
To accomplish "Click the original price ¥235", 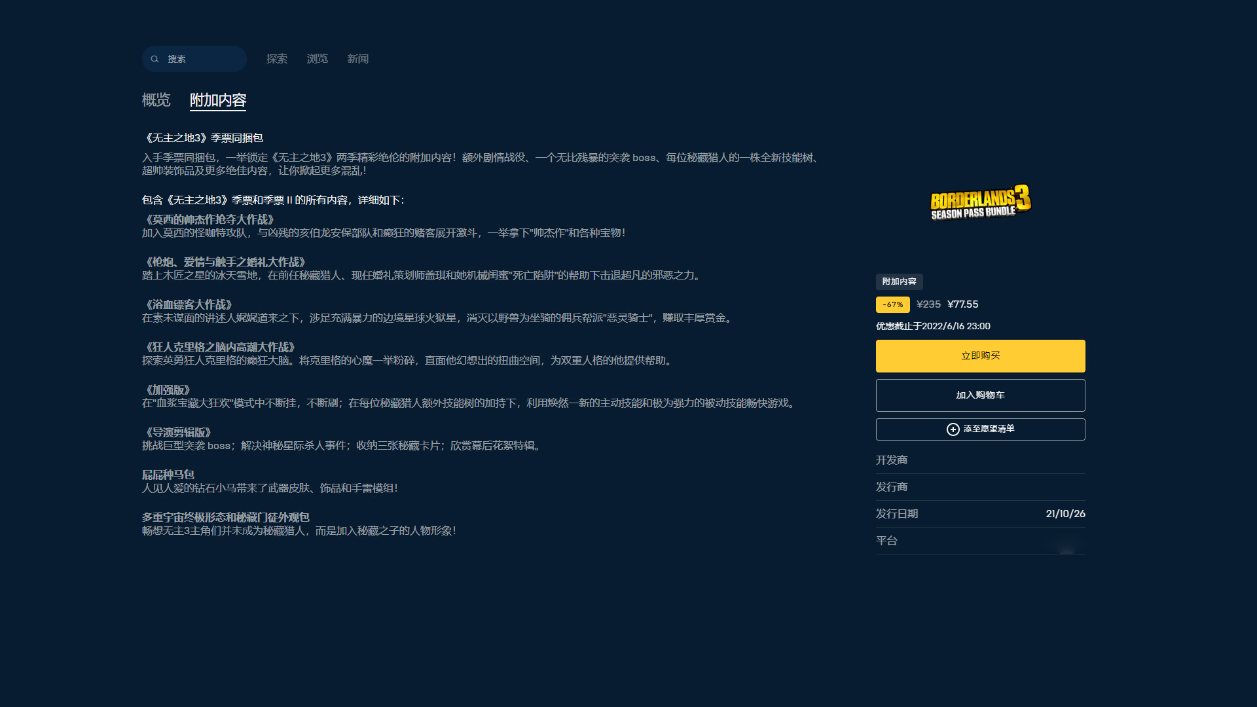I will coord(928,304).
